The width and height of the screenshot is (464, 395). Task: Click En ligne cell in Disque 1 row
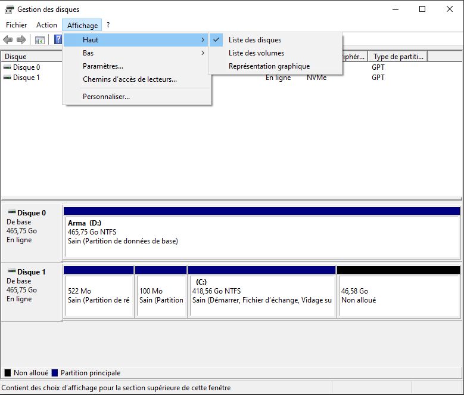click(x=278, y=78)
